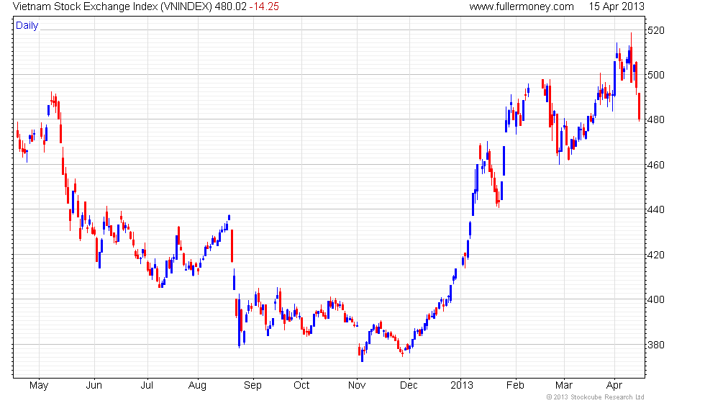Select the Apr label on the time axis

point(614,386)
